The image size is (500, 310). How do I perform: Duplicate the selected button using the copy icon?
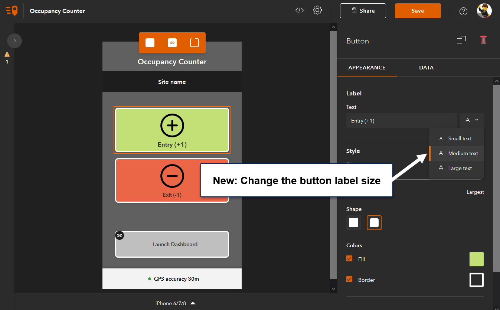[461, 40]
